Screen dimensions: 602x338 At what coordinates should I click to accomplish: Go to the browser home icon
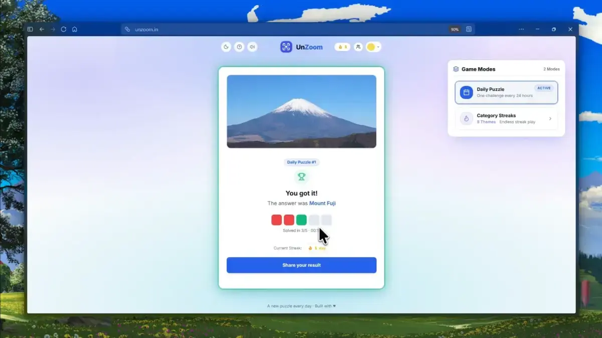pos(75,29)
